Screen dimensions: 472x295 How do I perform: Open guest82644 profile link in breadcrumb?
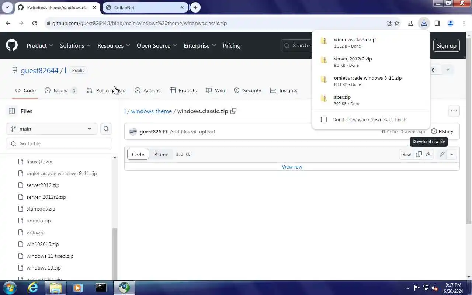click(x=39, y=70)
